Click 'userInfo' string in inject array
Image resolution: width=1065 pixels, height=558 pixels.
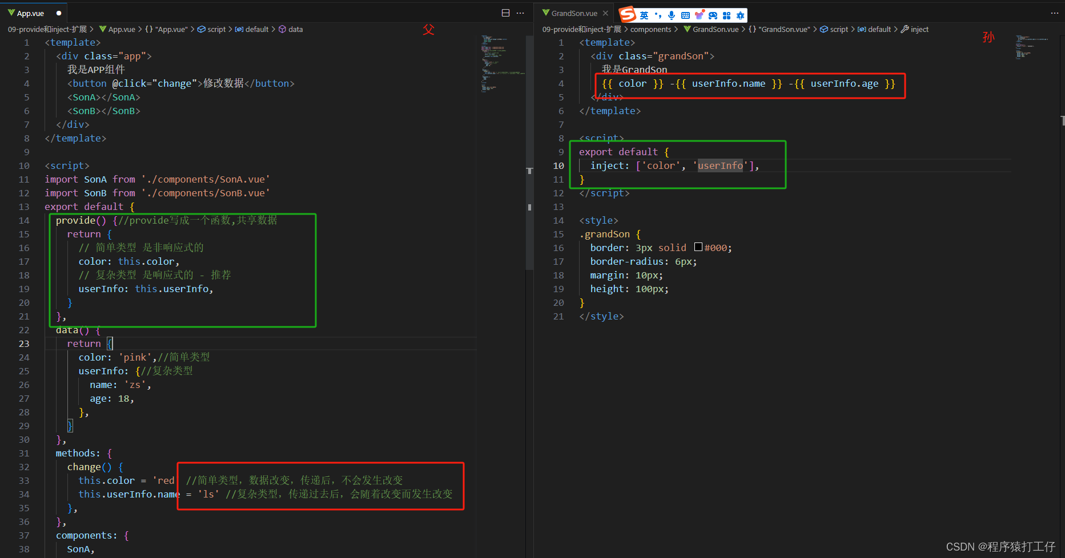tap(721, 165)
